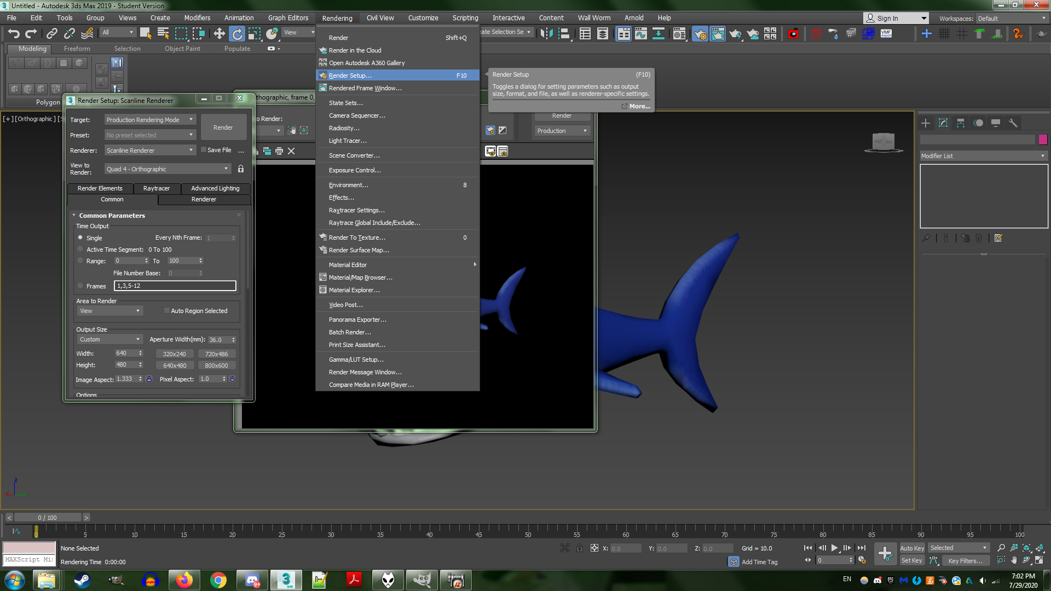
Task: Toggle the Scene Explorer icon
Action: [585, 33]
